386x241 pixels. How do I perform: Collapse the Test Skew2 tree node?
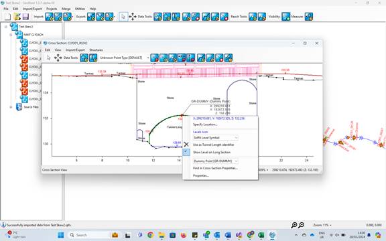(x=6, y=27)
